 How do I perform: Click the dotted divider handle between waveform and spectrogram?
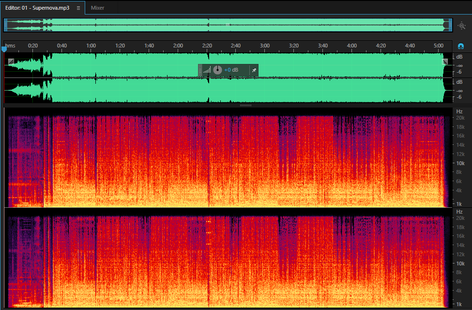245,105
